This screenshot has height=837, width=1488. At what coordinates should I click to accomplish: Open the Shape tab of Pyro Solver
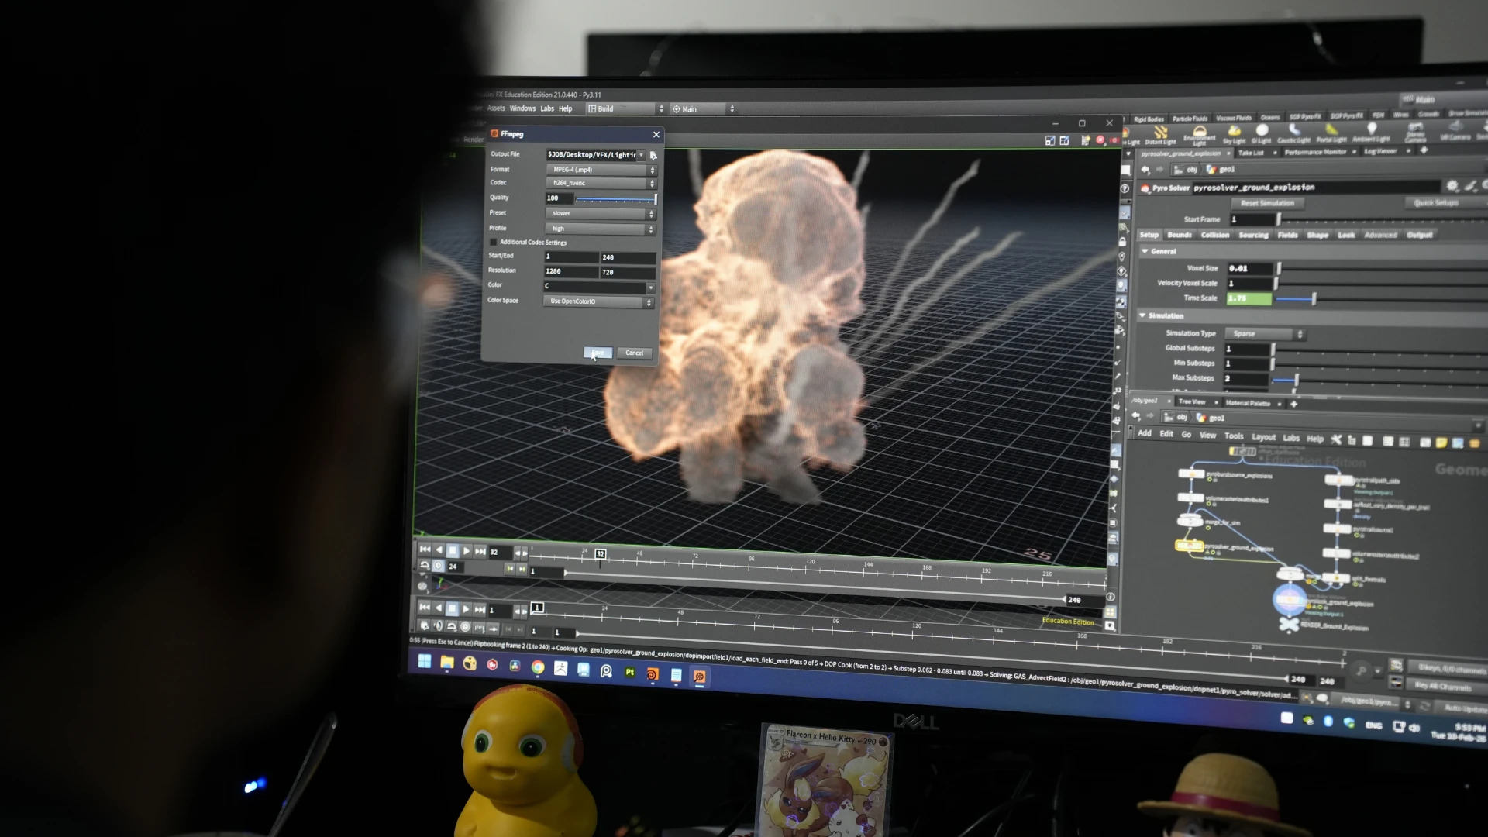(1317, 235)
